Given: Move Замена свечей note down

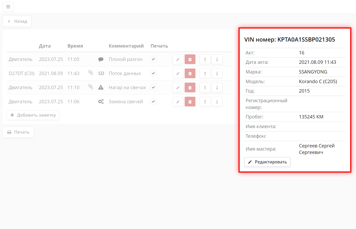Looking at the screenshot, I should 217,102.
